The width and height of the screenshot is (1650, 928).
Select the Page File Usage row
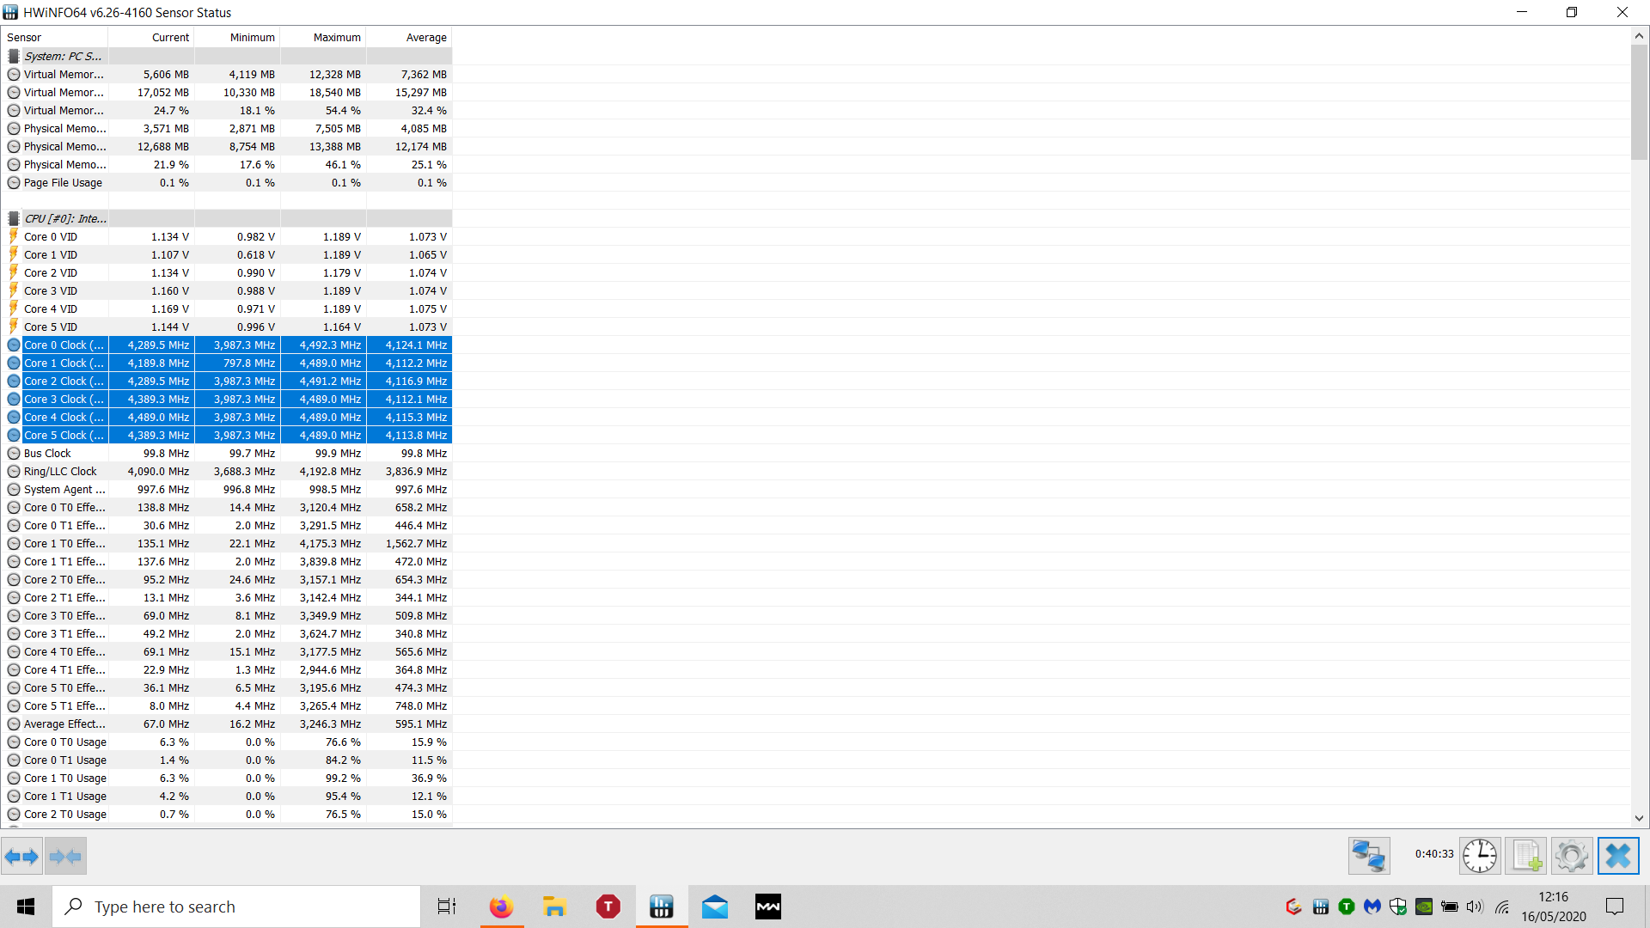click(x=227, y=182)
